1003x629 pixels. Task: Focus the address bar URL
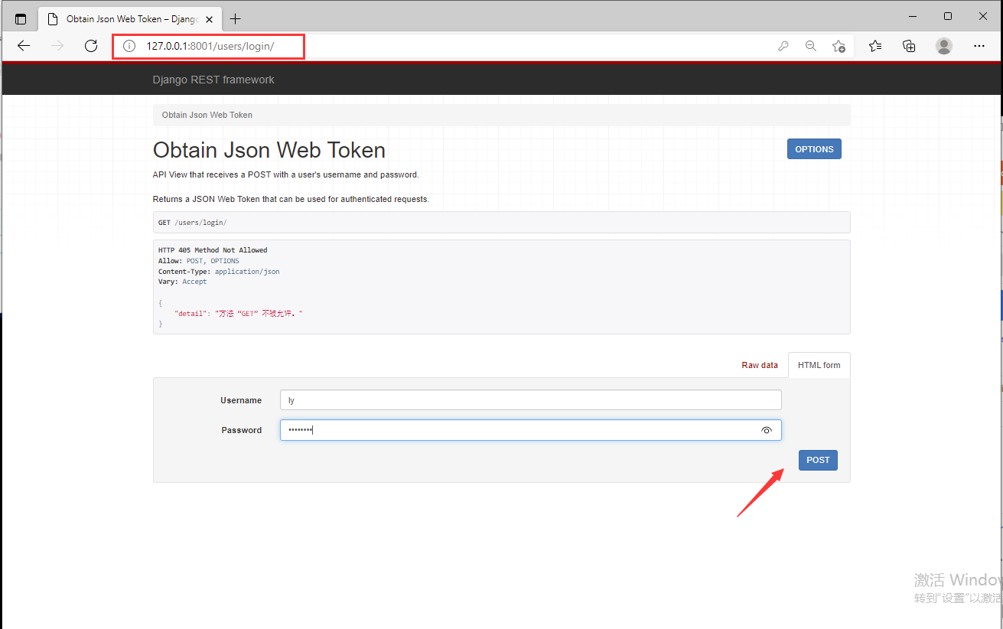pos(210,46)
